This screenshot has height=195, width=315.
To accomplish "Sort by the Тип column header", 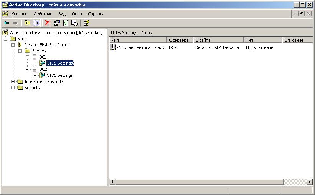I will [x=263, y=40].
